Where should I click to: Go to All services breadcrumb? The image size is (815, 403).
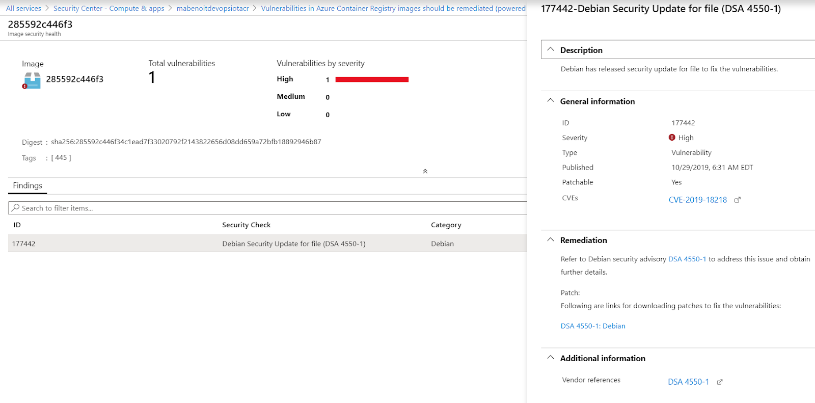(x=23, y=8)
